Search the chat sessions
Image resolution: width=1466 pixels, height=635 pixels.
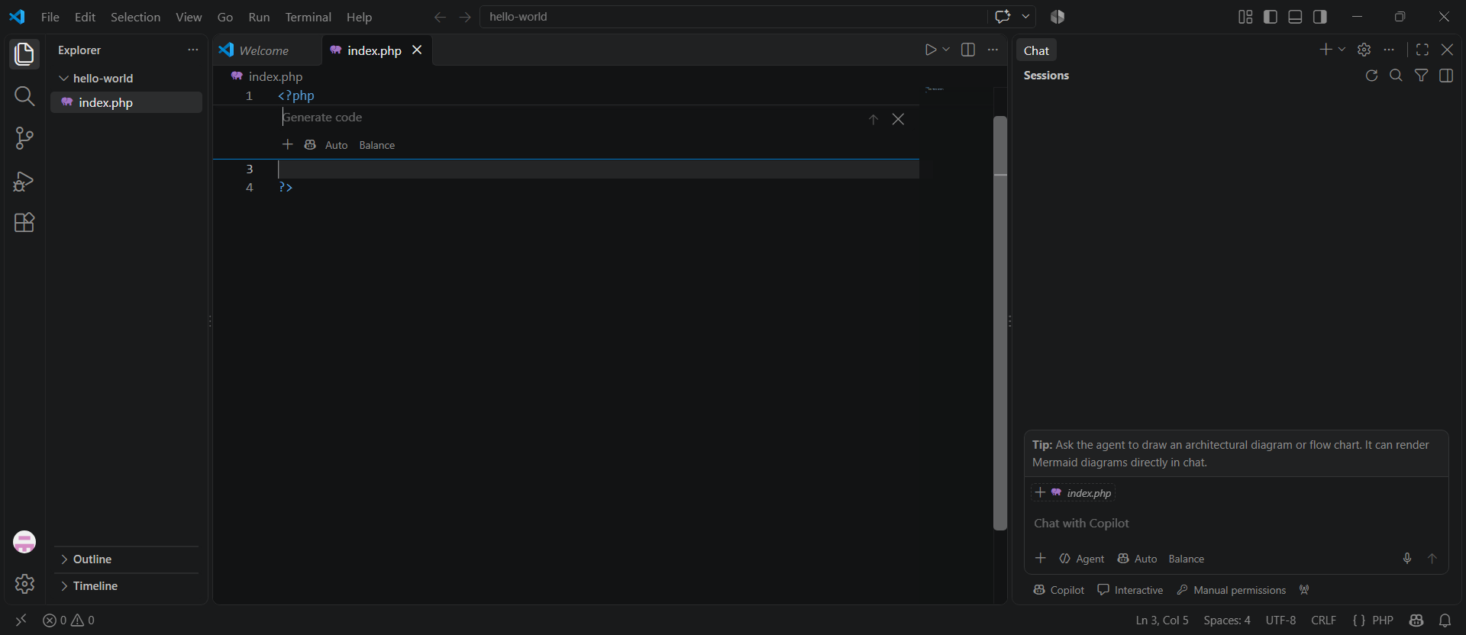coord(1396,76)
